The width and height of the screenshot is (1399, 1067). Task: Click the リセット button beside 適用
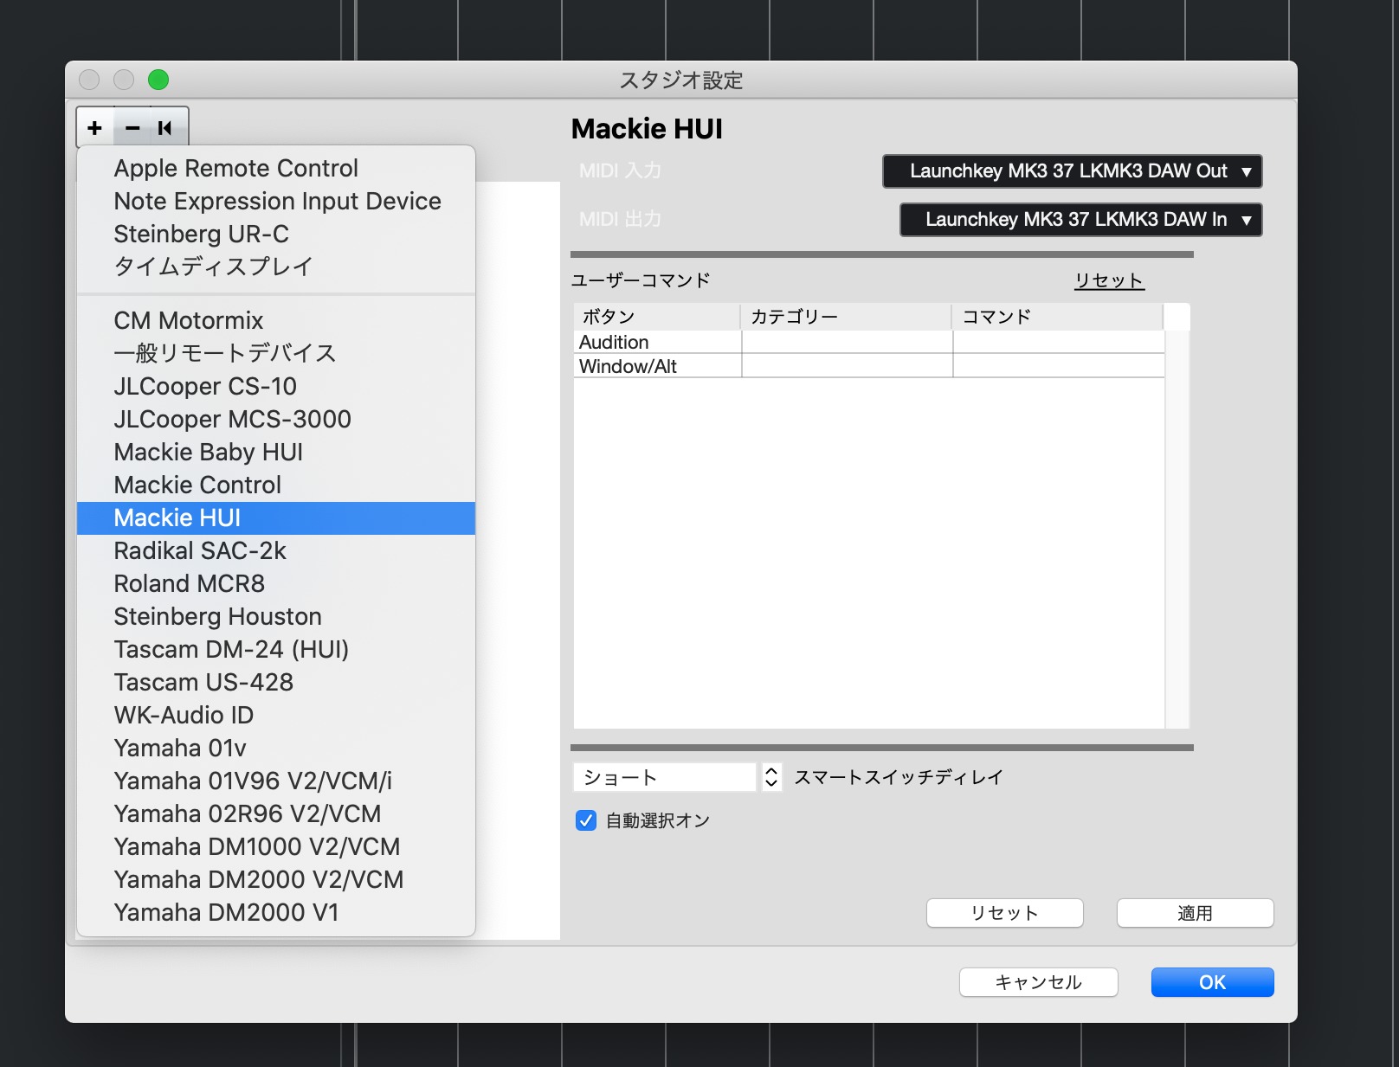1004,913
